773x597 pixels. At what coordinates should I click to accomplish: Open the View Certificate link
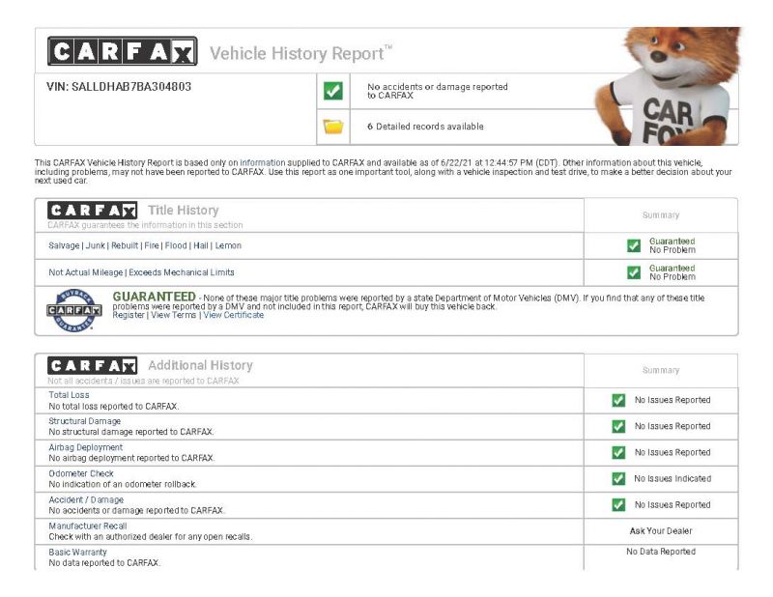[x=234, y=315]
